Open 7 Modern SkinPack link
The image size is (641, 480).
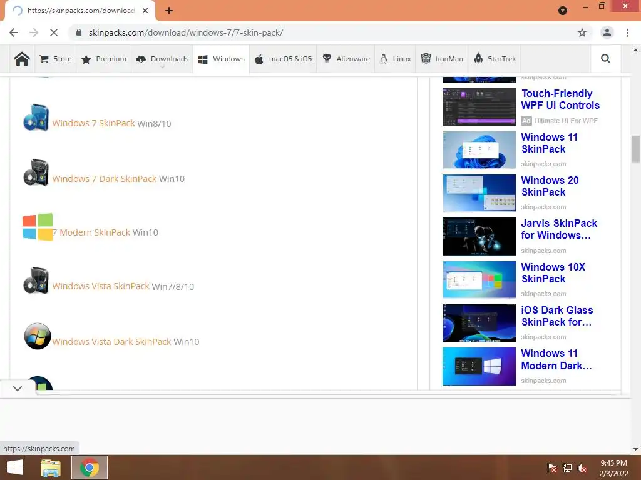pos(91,232)
